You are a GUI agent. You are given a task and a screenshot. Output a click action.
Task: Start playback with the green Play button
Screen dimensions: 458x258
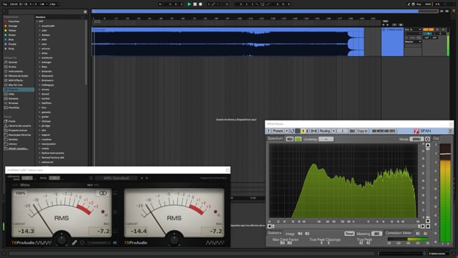point(189,4)
